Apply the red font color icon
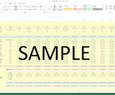115x95 pixels. point(6,9)
